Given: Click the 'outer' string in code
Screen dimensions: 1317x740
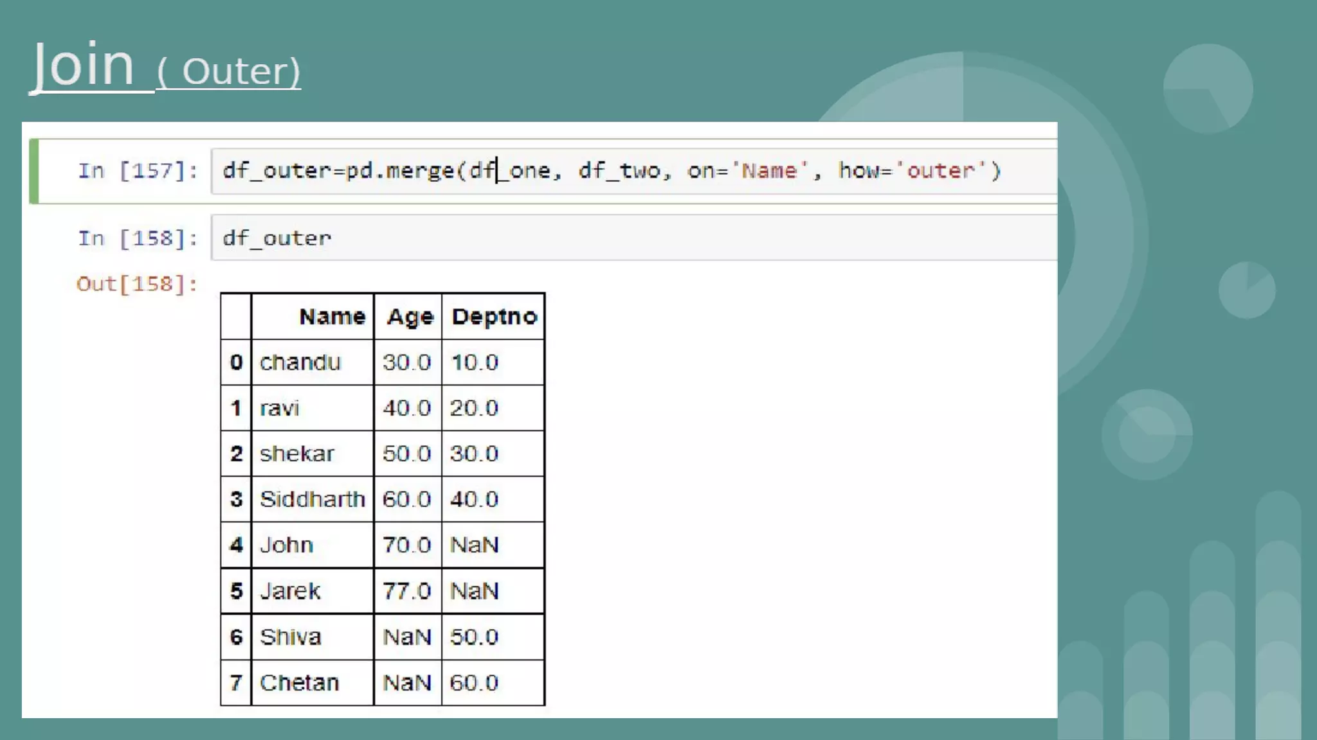Looking at the screenshot, I should [x=941, y=171].
